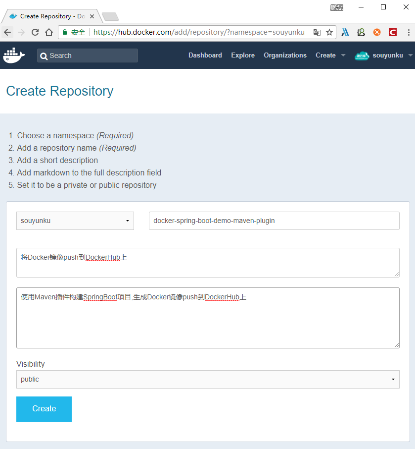Open the magnifier-person browser extension
The image size is (415, 449).
tap(361, 32)
